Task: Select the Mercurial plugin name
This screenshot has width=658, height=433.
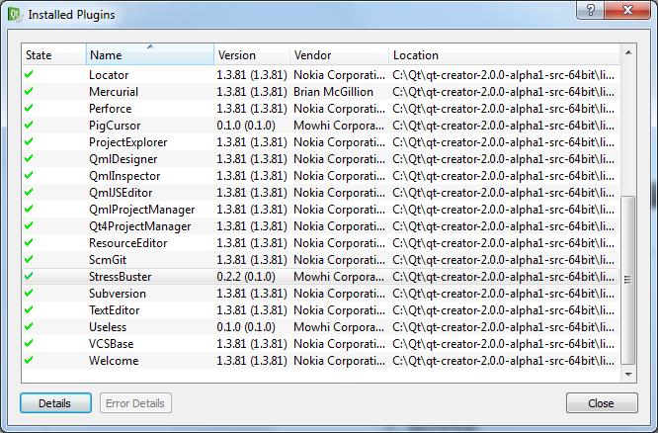Action: pyautogui.click(x=114, y=92)
